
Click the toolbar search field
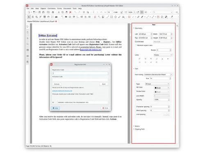click(x=163, y=12)
